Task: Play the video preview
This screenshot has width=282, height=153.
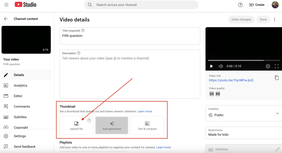Action: (x=211, y=66)
